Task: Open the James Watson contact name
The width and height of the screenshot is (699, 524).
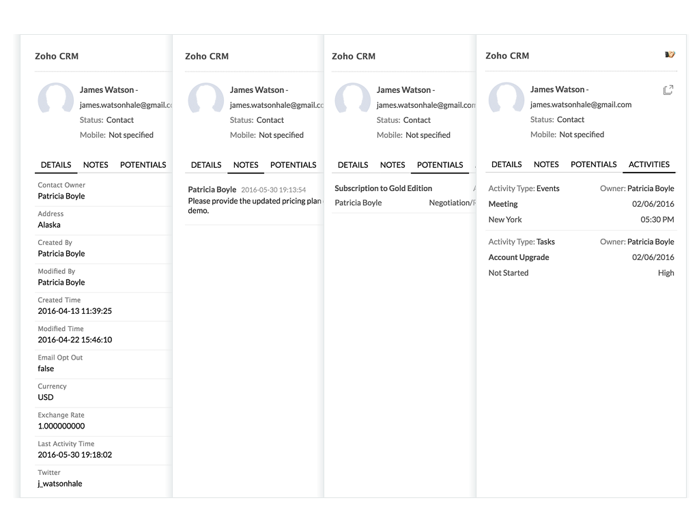Action: [555, 89]
